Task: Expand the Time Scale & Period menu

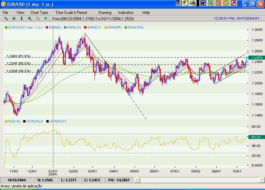Action: (71, 12)
